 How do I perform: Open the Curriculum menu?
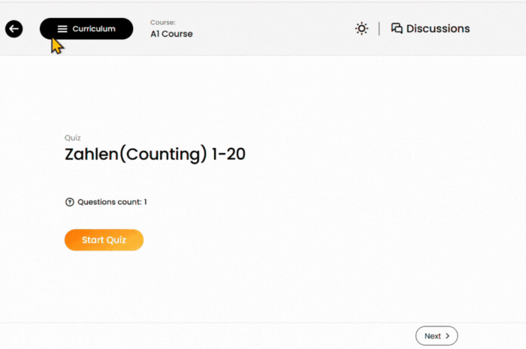coord(86,29)
